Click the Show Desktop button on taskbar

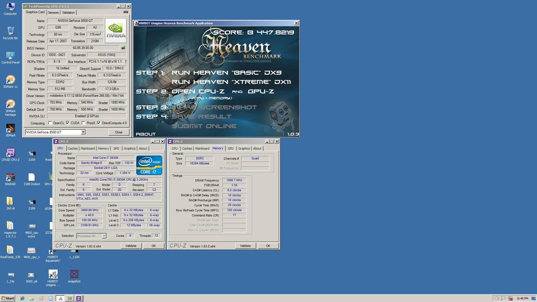coord(534,298)
